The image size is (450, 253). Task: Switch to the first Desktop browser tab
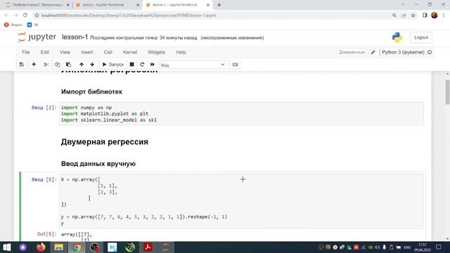pyautogui.click(x=37, y=5)
